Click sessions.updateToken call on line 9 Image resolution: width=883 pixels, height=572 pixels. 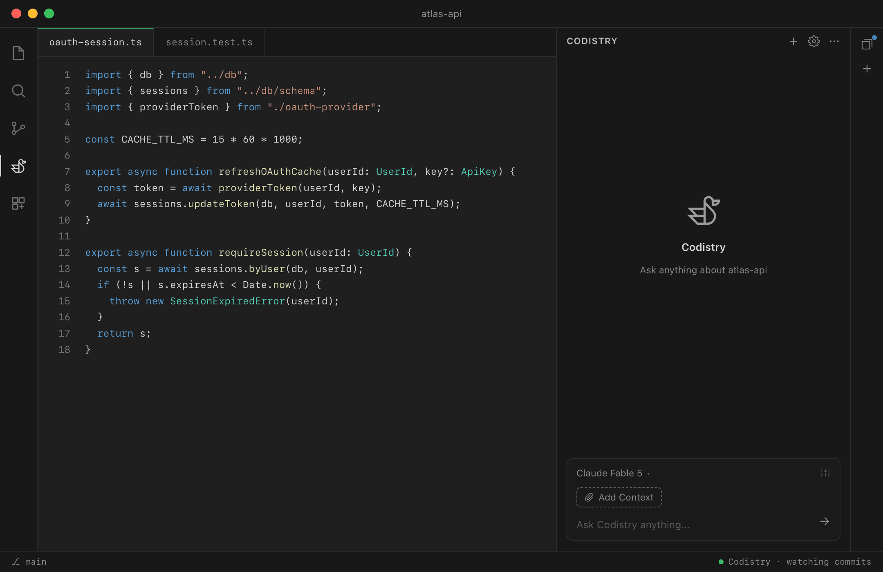(x=194, y=204)
